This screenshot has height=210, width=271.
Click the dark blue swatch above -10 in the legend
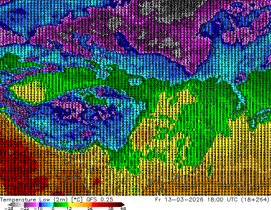coord(40,204)
